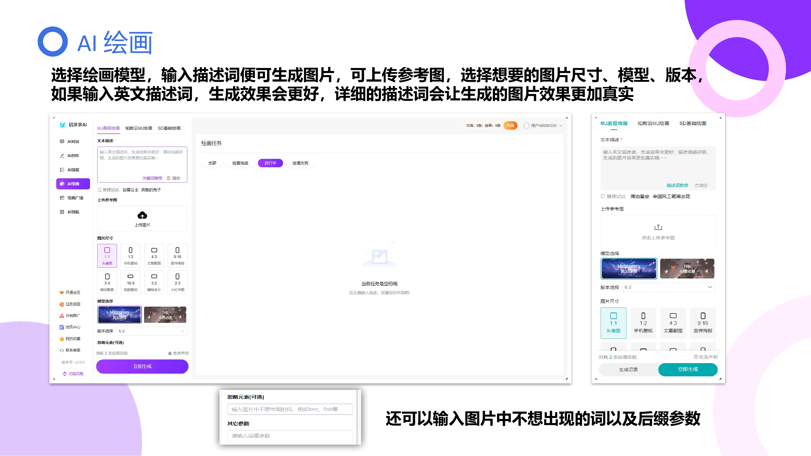This screenshot has width=811, height=456.
Task: Click the 忽略元素 input field
Action: 290,409
